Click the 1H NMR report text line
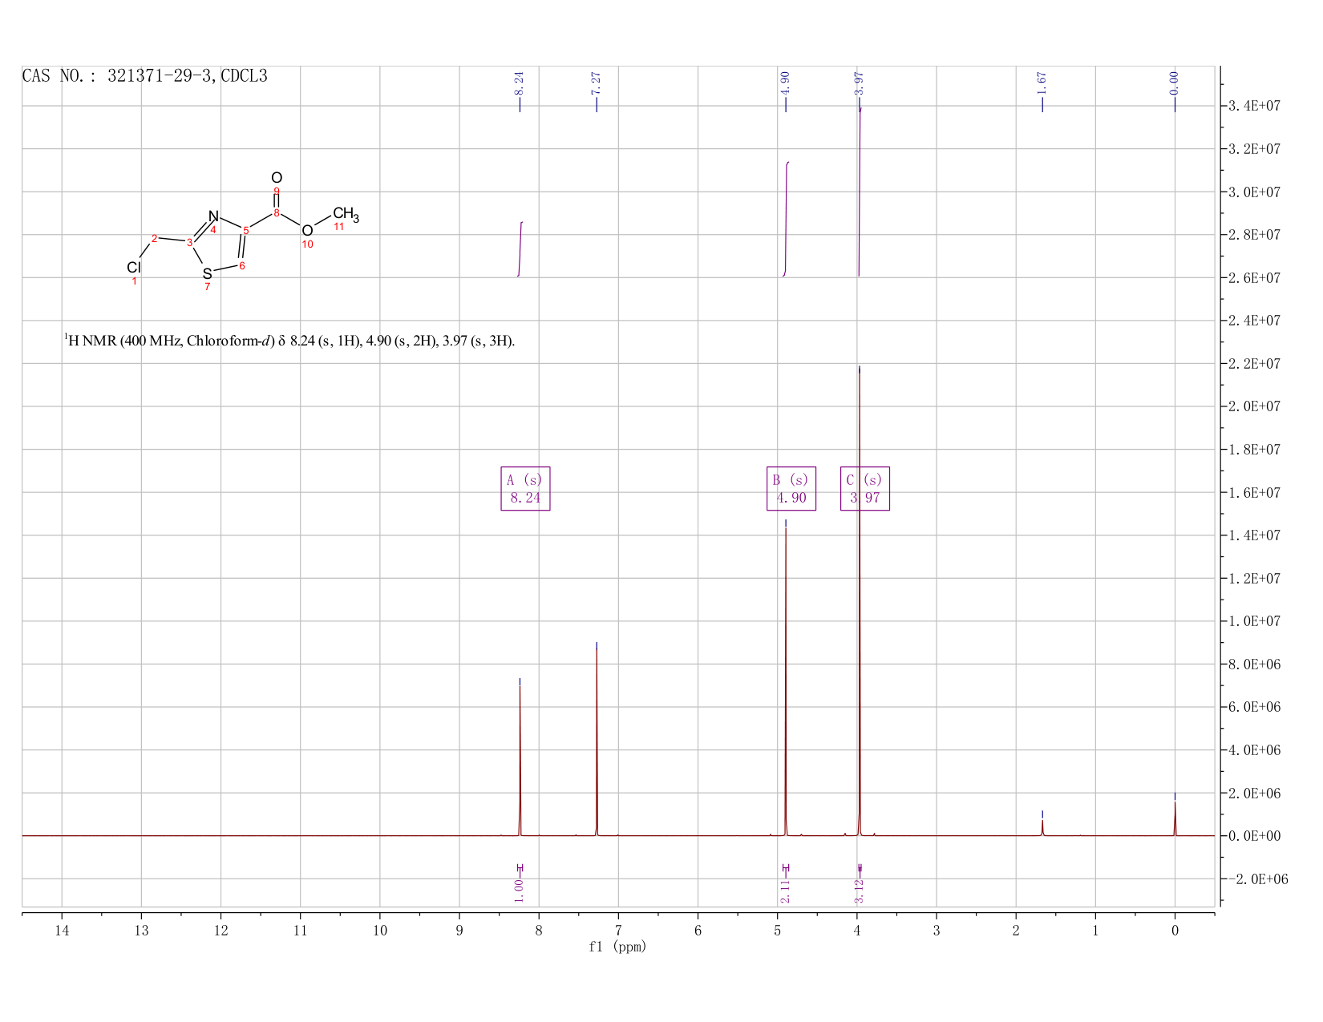The image size is (1323, 1022). point(289,341)
